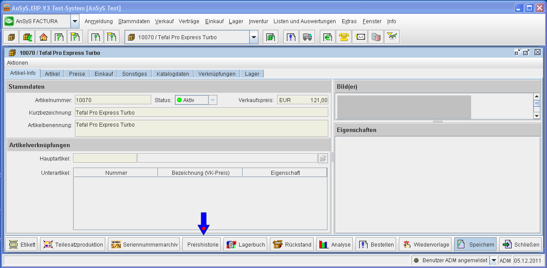This screenshot has width=547, height=268.
Task: Switch to the Preise tab
Action: [x=77, y=74]
